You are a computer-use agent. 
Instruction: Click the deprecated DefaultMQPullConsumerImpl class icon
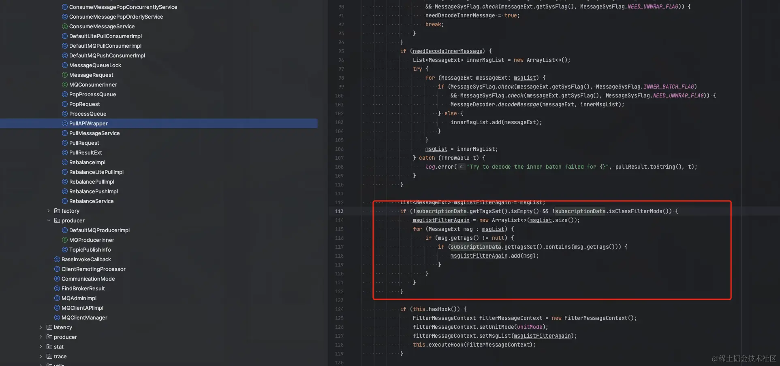coord(65,46)
